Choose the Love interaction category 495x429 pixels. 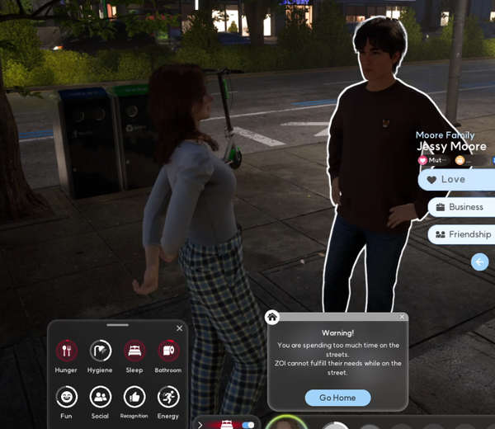pos(458,180)
